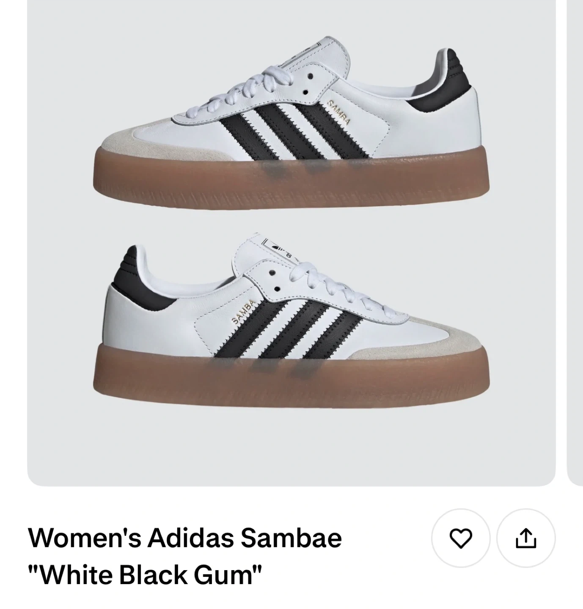Click the product title "Women's Adidas Sambae"
The height and width of the screenshot is (609, 583).
185,538
